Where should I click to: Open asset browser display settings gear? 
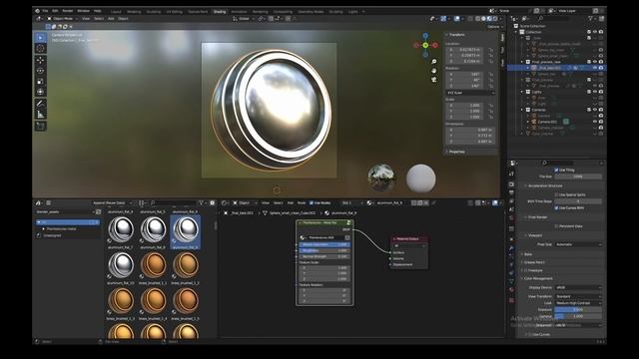tap(212, 202)
